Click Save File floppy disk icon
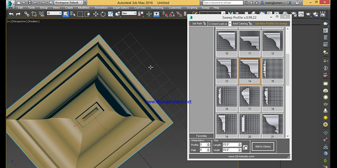 coord(29,3)
